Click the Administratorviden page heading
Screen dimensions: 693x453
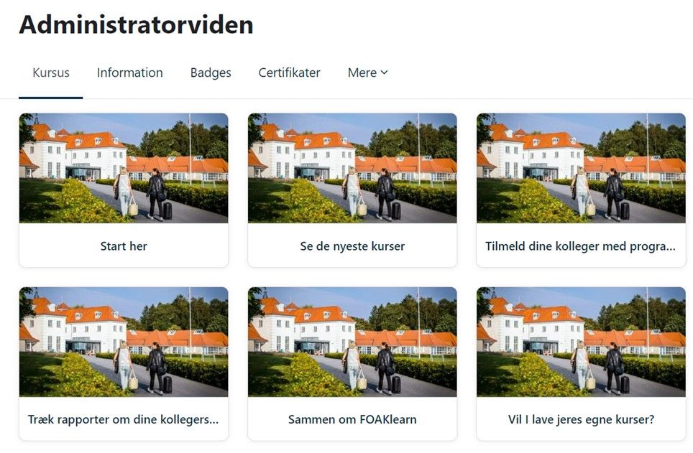click(136, 24)
